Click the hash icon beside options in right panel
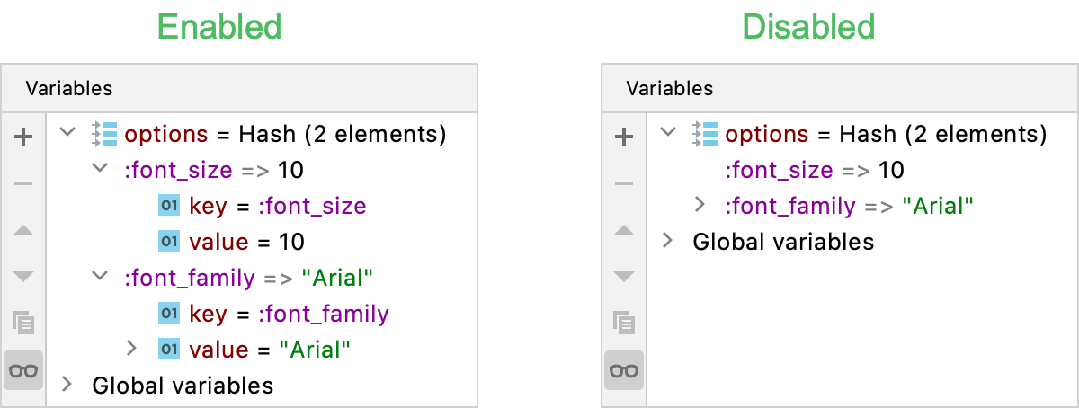This screenshot has width=1079, height=408. pos(706,135)
